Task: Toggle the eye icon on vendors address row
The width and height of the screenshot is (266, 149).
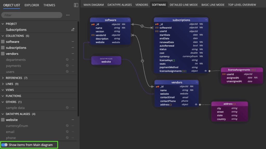Action: point(196,105)
